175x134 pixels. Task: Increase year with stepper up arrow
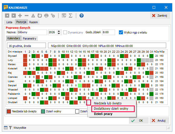(x=59, y=31)
